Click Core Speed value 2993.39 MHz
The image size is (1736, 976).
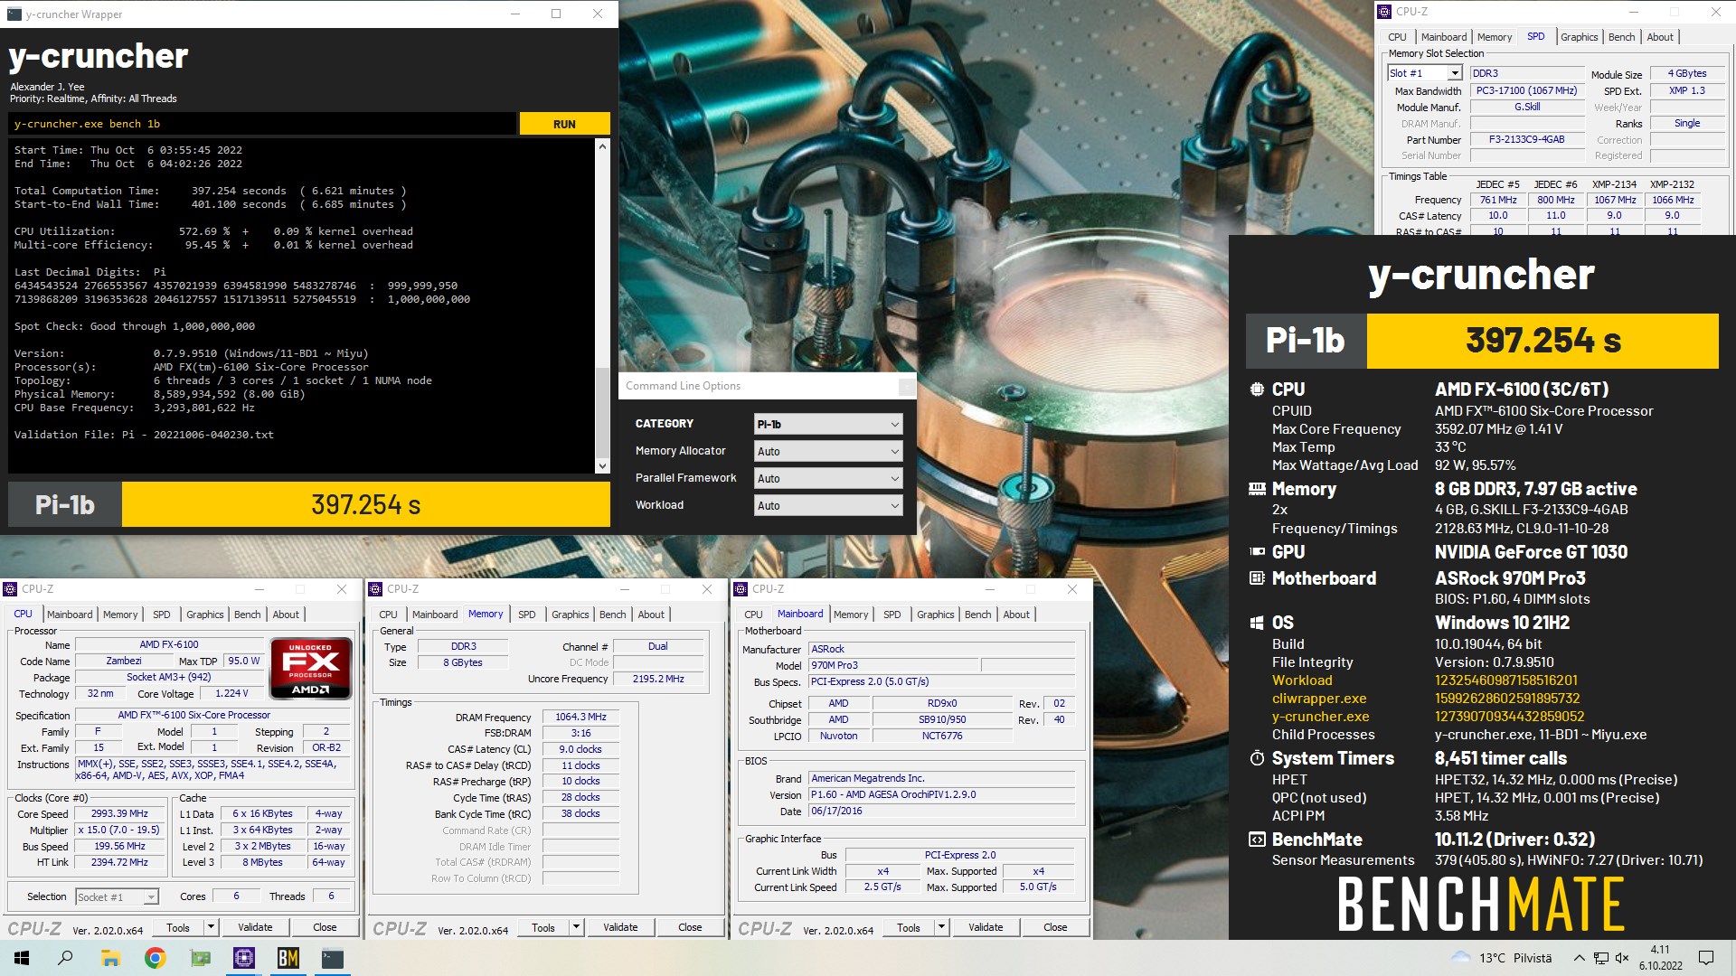[120, 813]
